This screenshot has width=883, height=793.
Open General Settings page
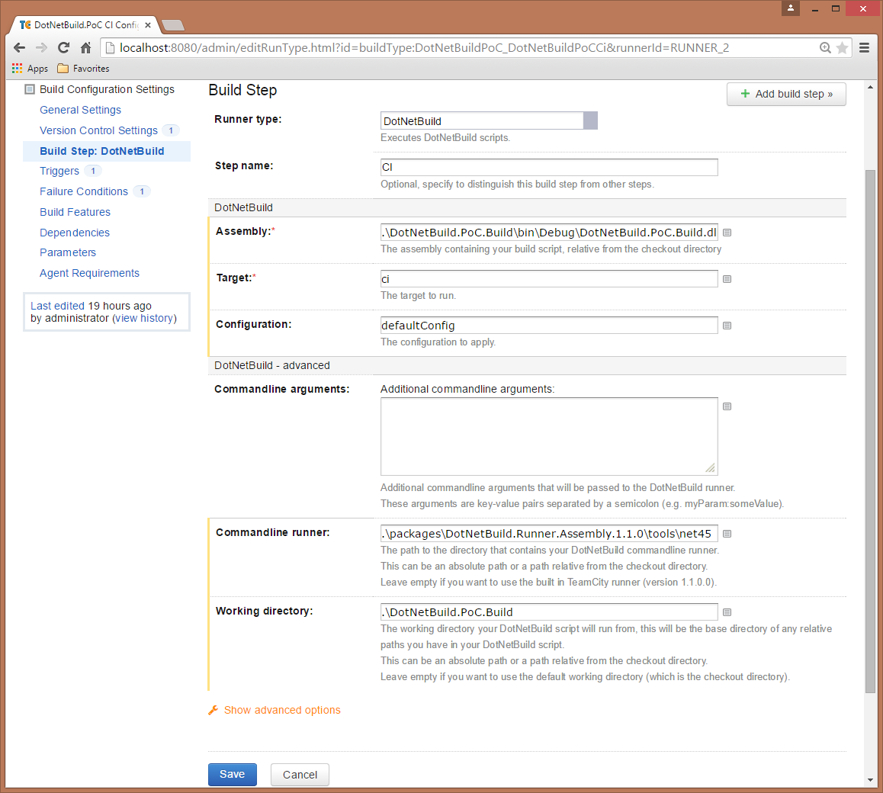click(x=81, y=110)
